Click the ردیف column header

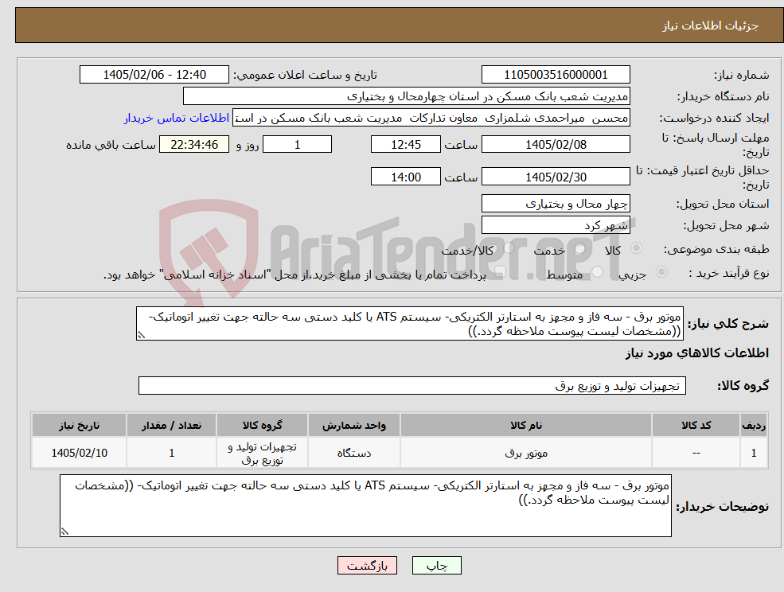pos(754,425)
